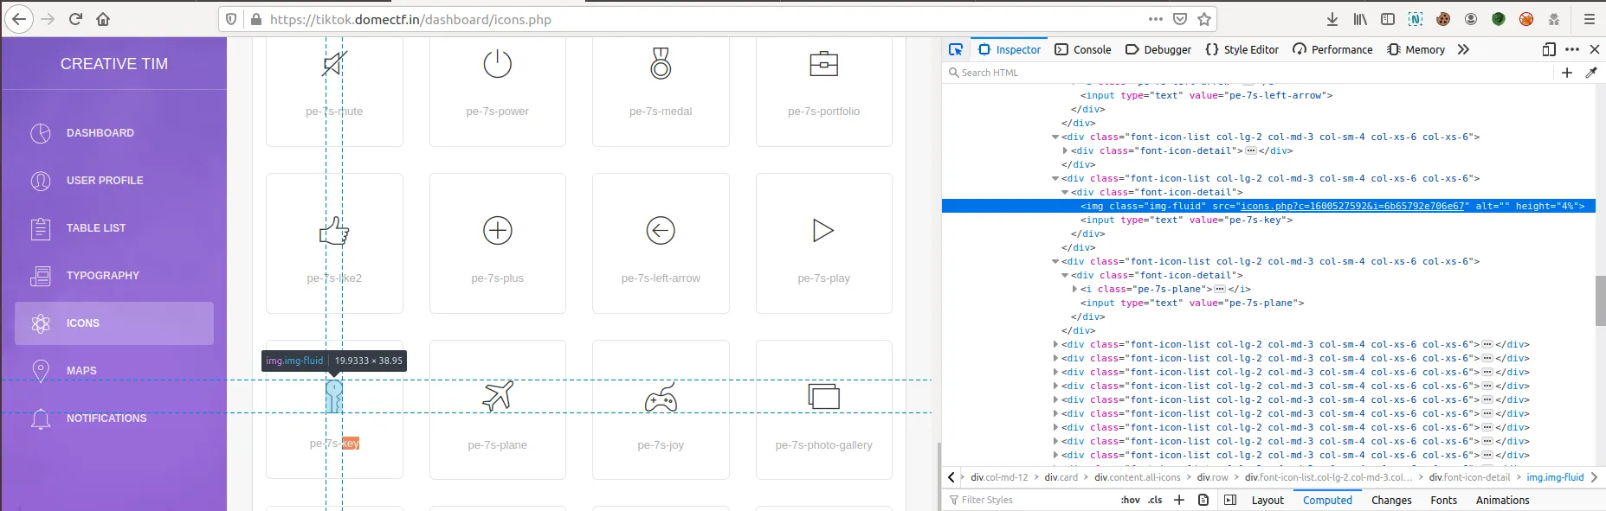
Task: Collapse the font-icon-detail div containing pe-7s-plane
Action: [1065, 276]
